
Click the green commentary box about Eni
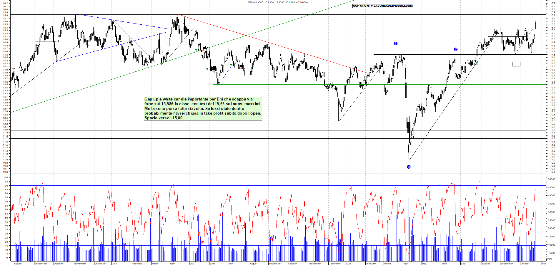(x=203, y=108)
